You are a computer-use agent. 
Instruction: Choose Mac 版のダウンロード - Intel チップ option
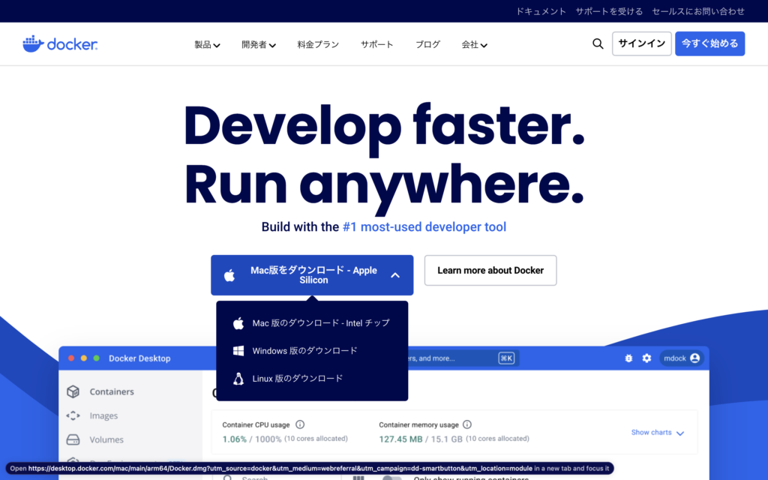tap(320, 323)
